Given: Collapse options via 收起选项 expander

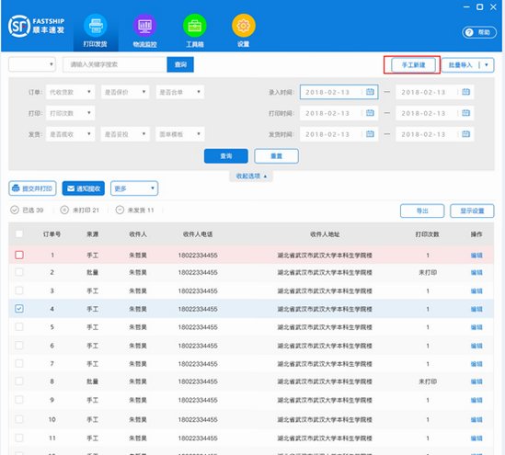Looking at the screenshot, I should click(x=251, y=176).
